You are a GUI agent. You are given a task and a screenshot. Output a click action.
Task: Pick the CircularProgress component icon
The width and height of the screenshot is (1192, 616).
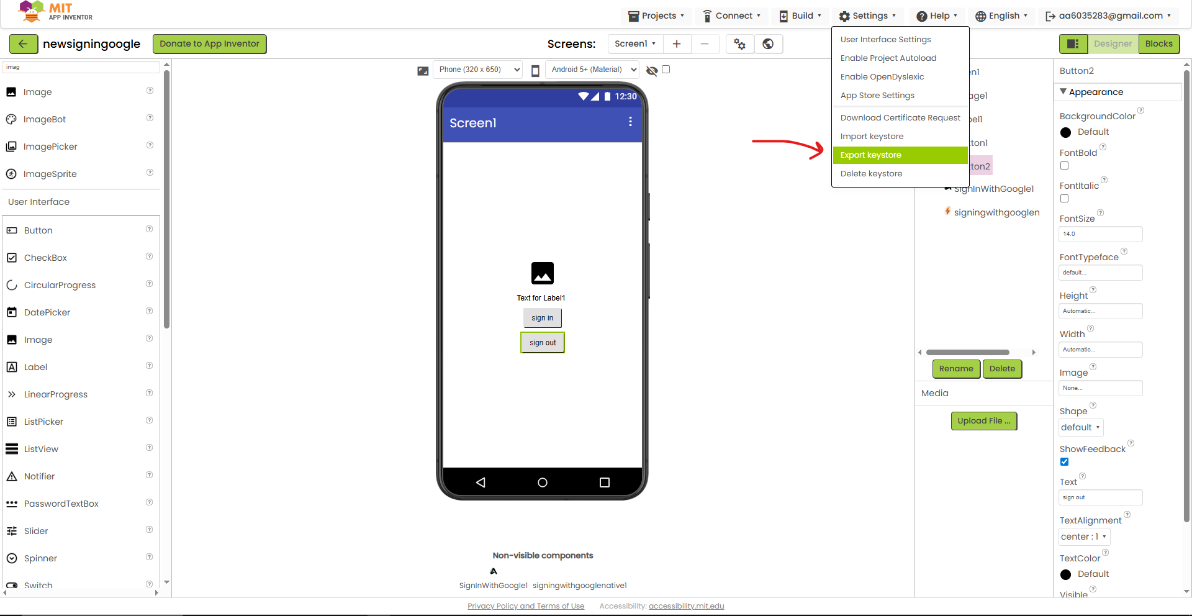tap(12, 285)
